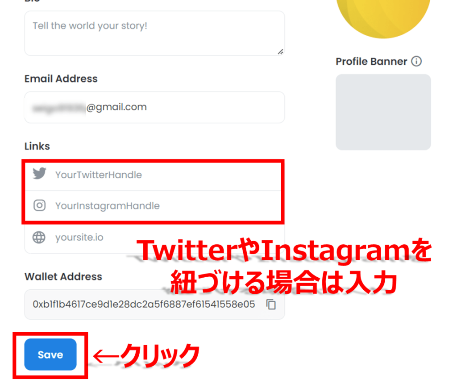Click the Profile Banner label
Viewport: 457px width, 388px height.
[x=371, y=62]
